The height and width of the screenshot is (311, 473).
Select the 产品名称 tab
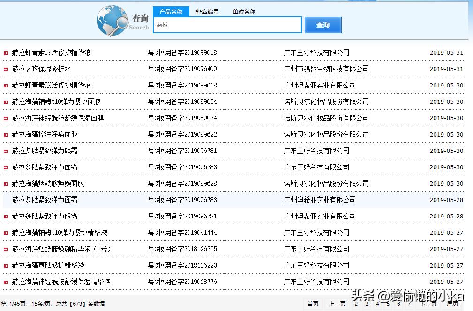(x=171, y=12)
